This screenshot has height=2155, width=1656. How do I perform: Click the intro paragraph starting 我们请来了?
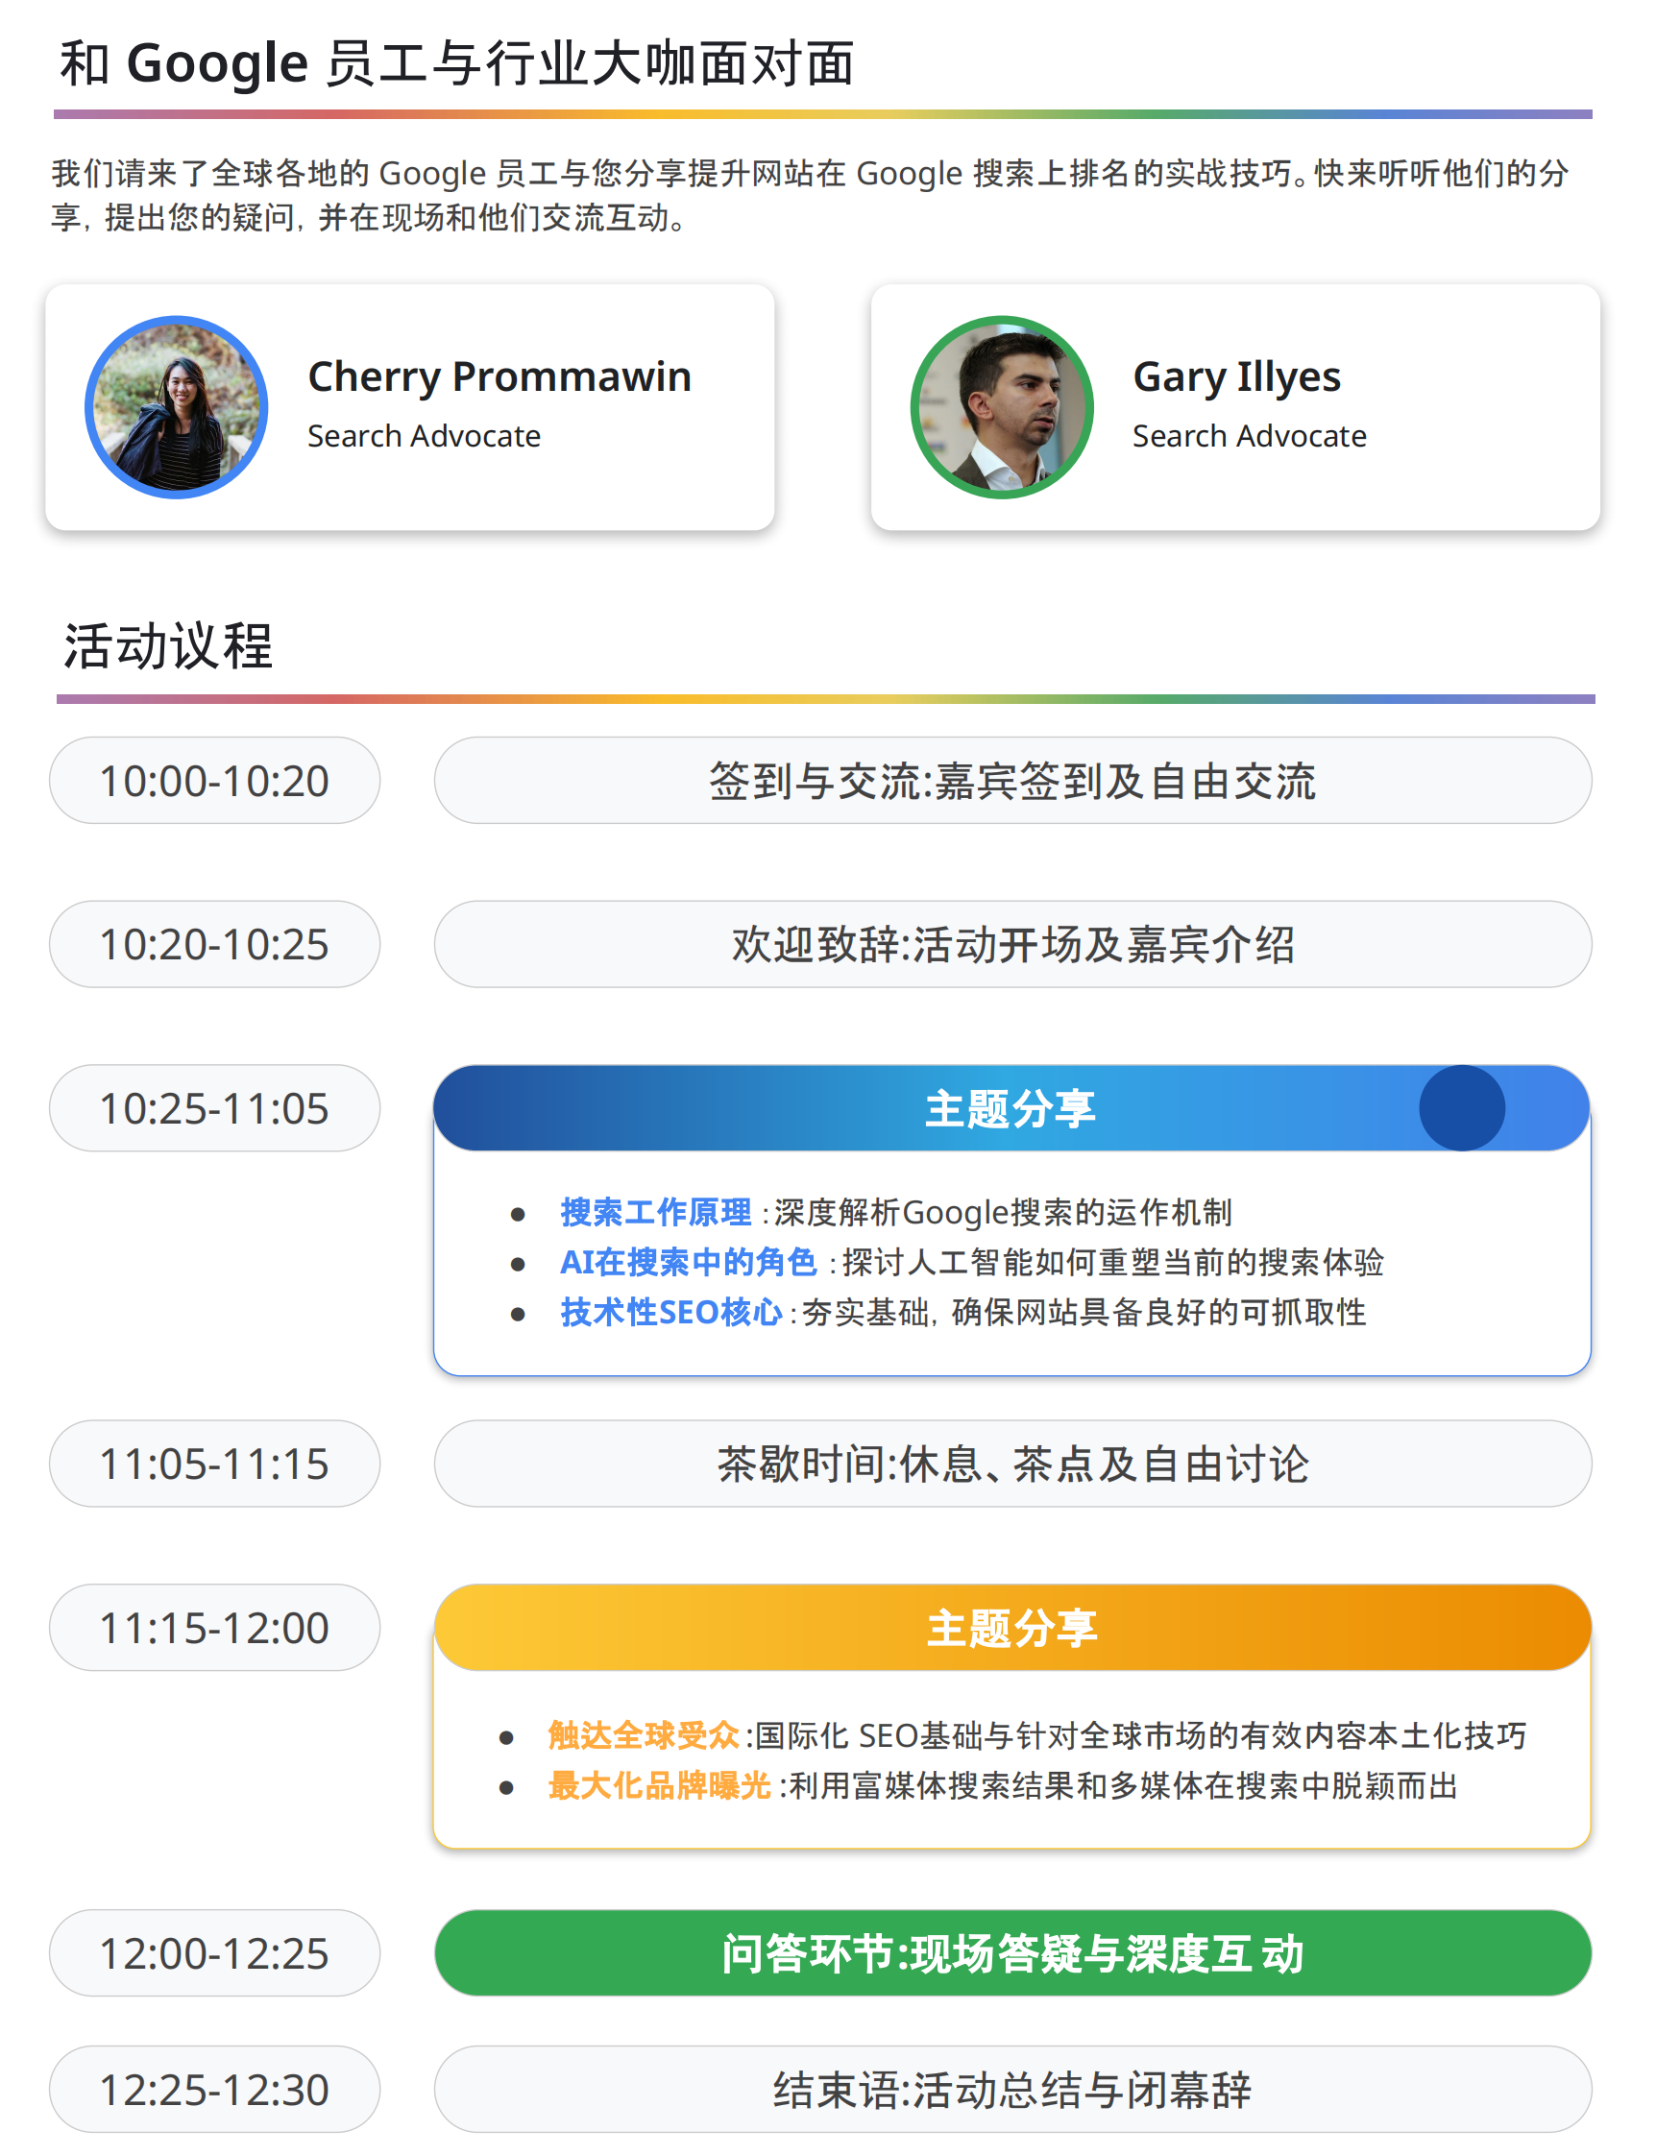coord(811,195)
